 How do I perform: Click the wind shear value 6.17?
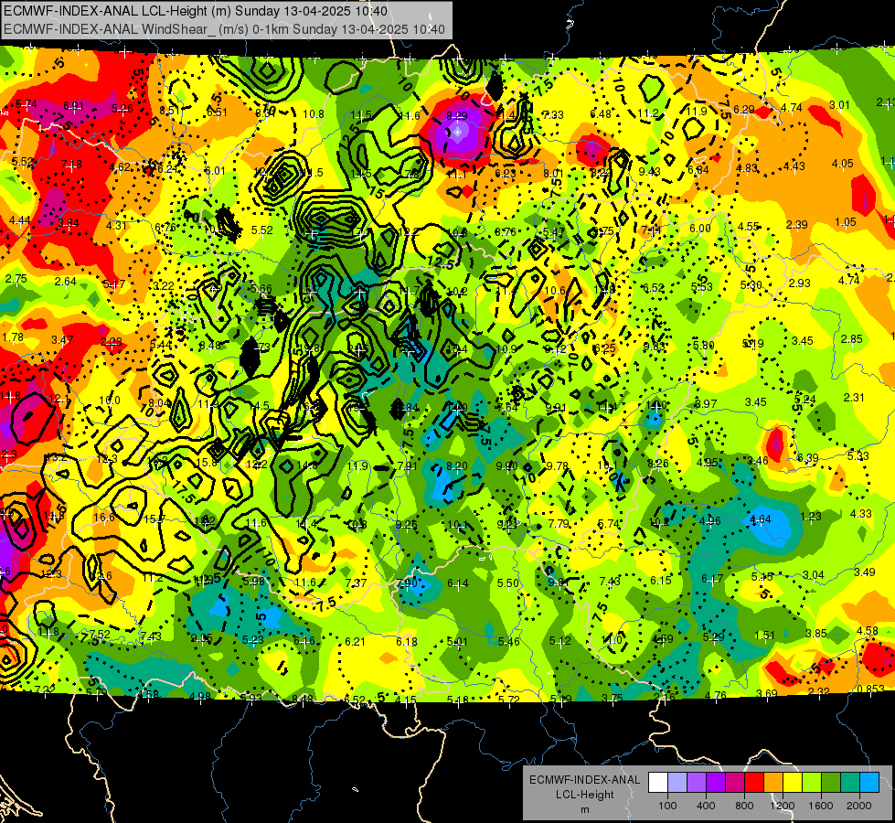pyautogui.click(x=712, y=579)
